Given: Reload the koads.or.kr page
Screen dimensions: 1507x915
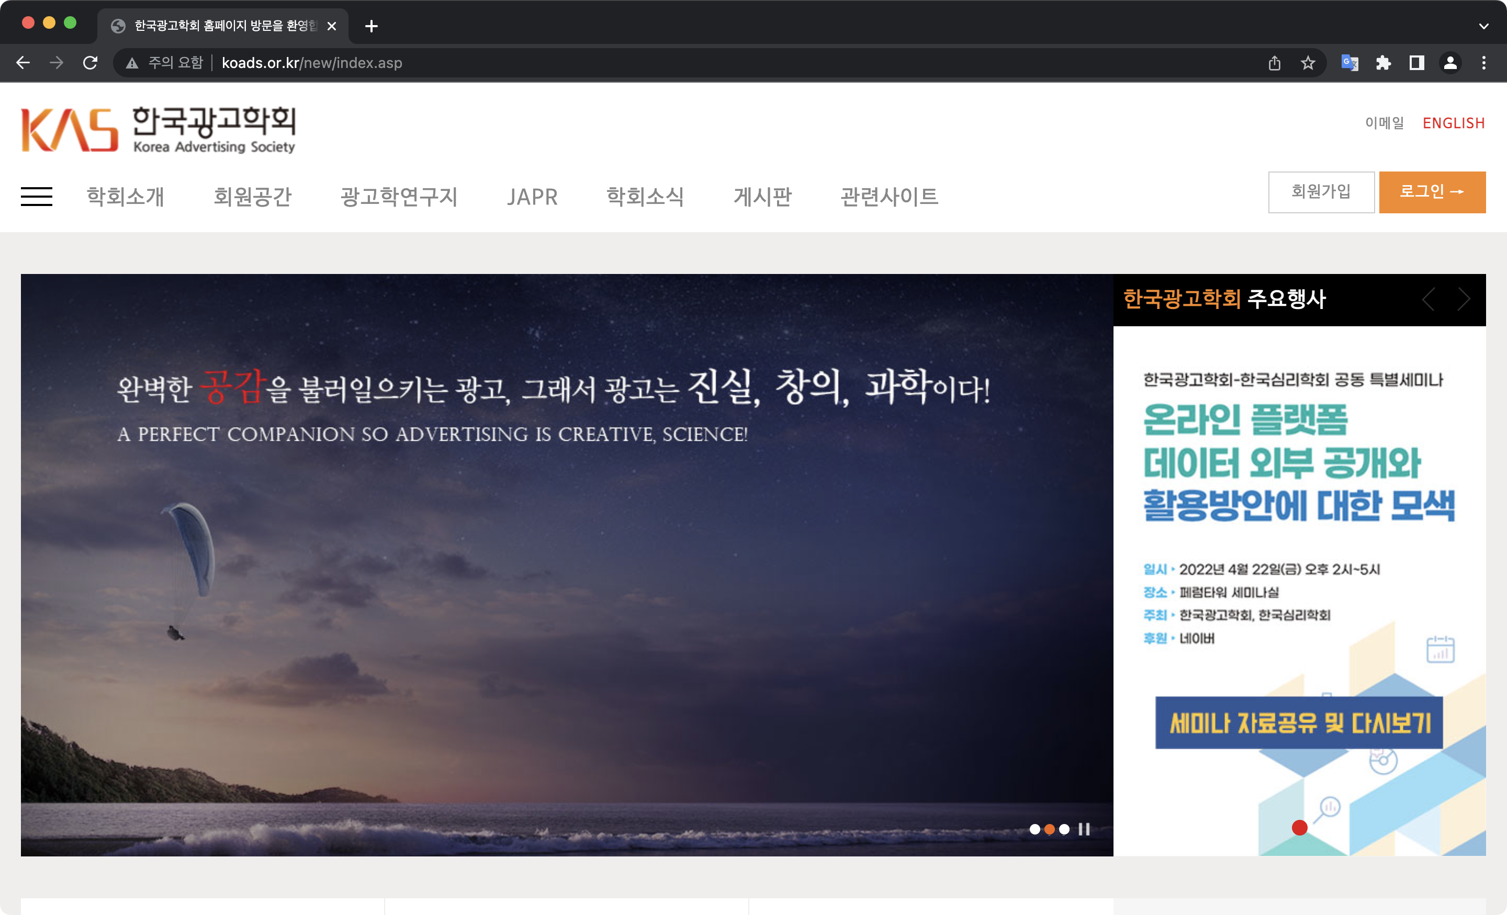Looking at the screenshot, I should (x=91, y=62).
